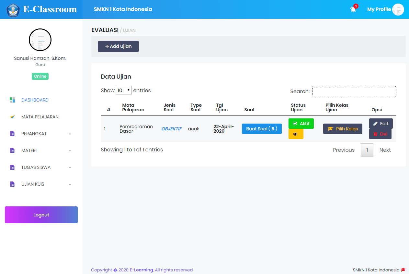This screenshot has height=274, width=409.
Task: Click the Perangkat document icon
Action: [12, 134]
